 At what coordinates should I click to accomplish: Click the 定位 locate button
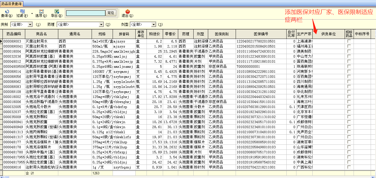click(111, 13)
